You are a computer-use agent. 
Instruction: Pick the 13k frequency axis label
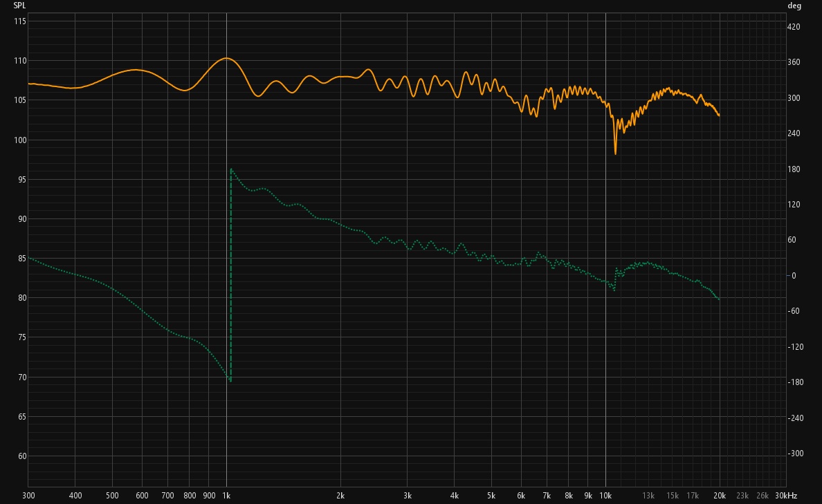648,496
